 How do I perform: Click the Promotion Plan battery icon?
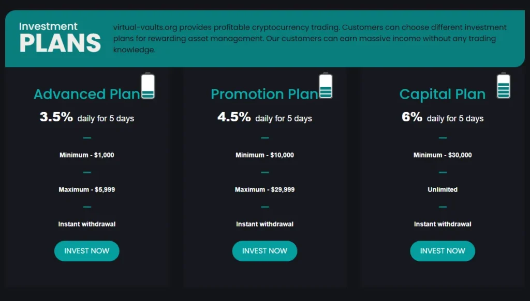coord(326,86)
